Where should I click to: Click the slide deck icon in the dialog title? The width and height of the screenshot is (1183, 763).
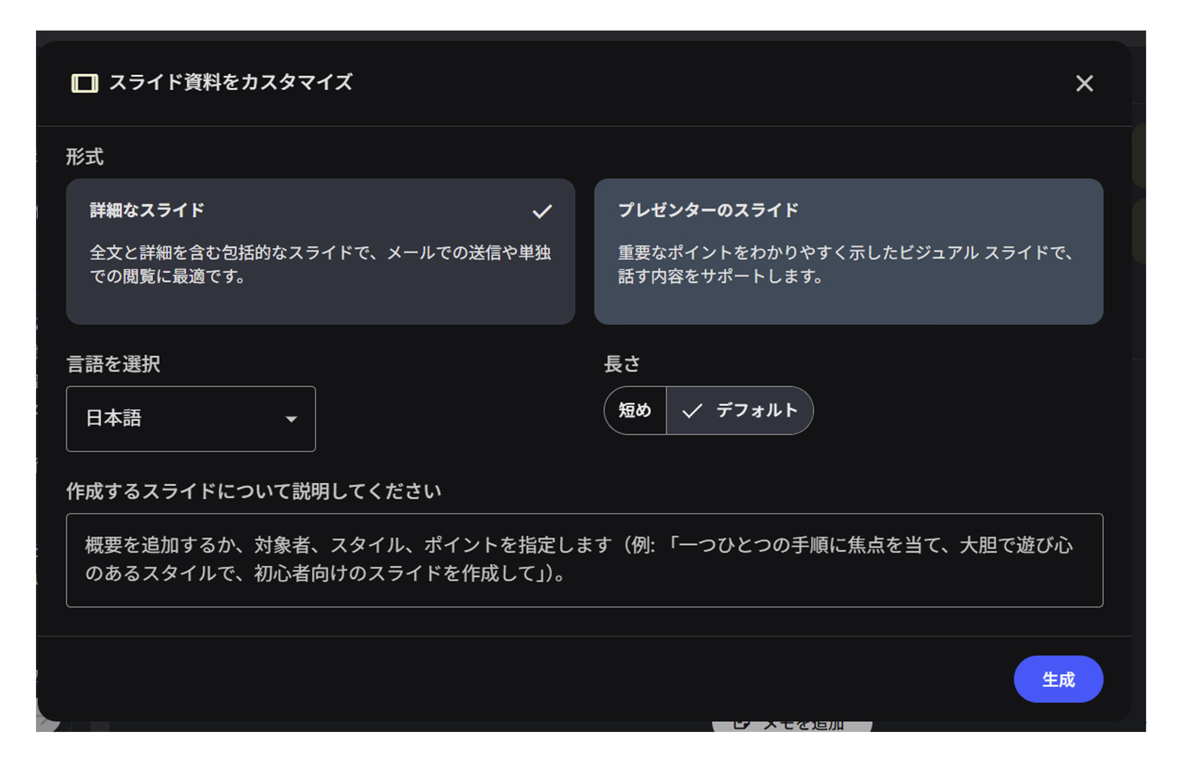point(85,83)
